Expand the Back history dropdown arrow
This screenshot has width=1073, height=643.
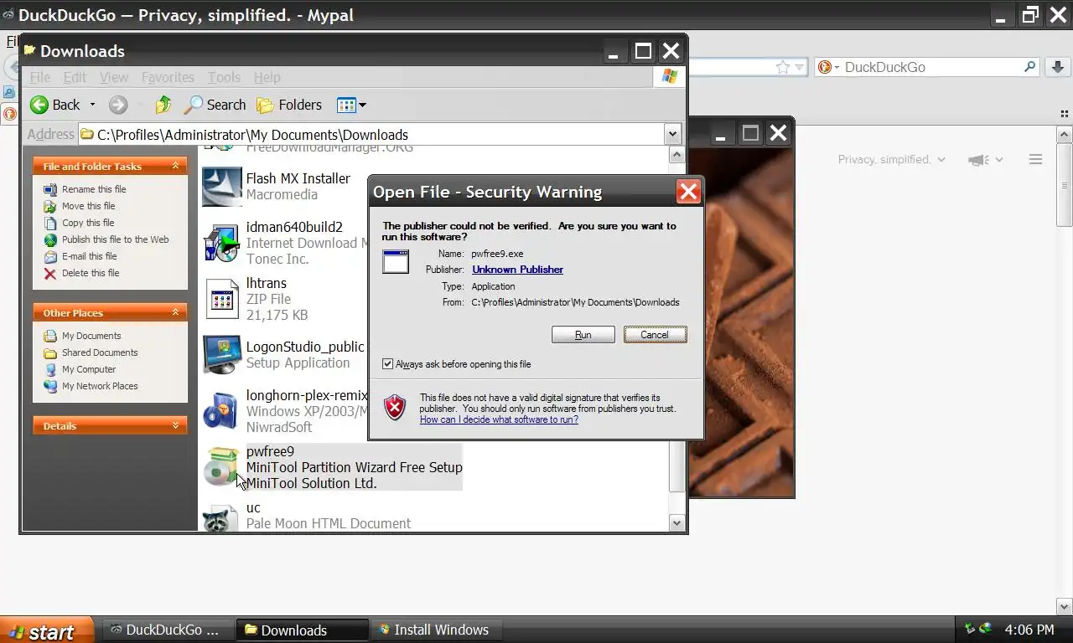(x=92, y=105)
